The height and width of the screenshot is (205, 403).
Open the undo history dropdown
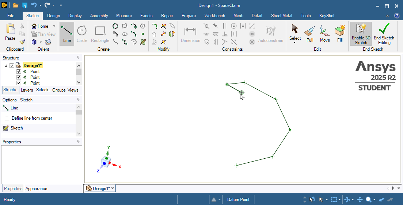tap(40, 5)
